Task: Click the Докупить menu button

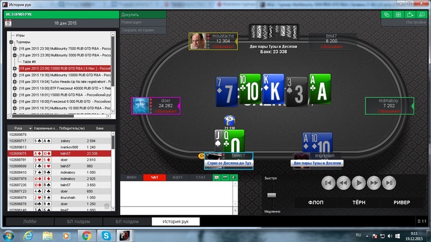Action: 143,15
